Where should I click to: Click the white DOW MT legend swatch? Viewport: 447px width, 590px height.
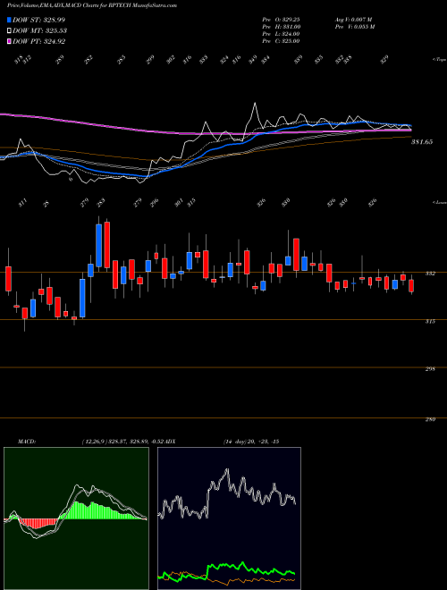(9, 31)
